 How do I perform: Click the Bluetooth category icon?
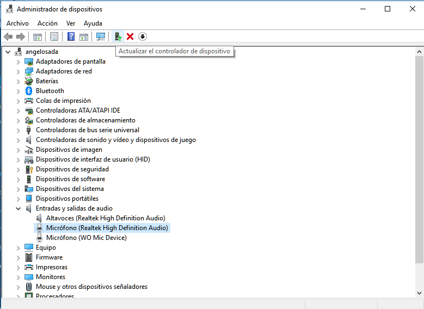pyautogui.click(x=29, y=91)
